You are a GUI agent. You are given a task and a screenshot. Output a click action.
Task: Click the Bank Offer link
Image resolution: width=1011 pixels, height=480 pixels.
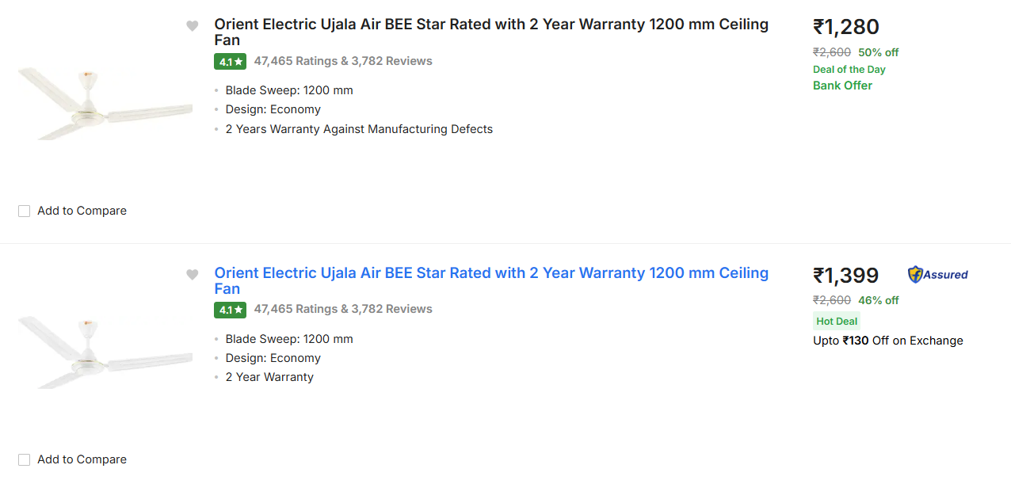[842, 86]
